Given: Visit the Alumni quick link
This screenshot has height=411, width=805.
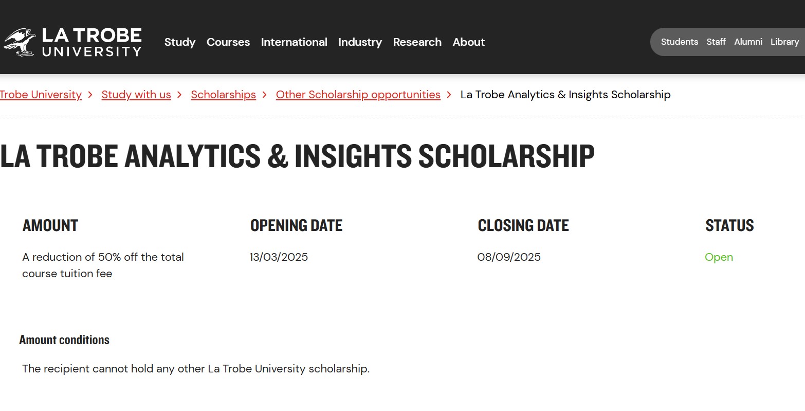Looking at the screenshot, I should (x=748, y=42).
